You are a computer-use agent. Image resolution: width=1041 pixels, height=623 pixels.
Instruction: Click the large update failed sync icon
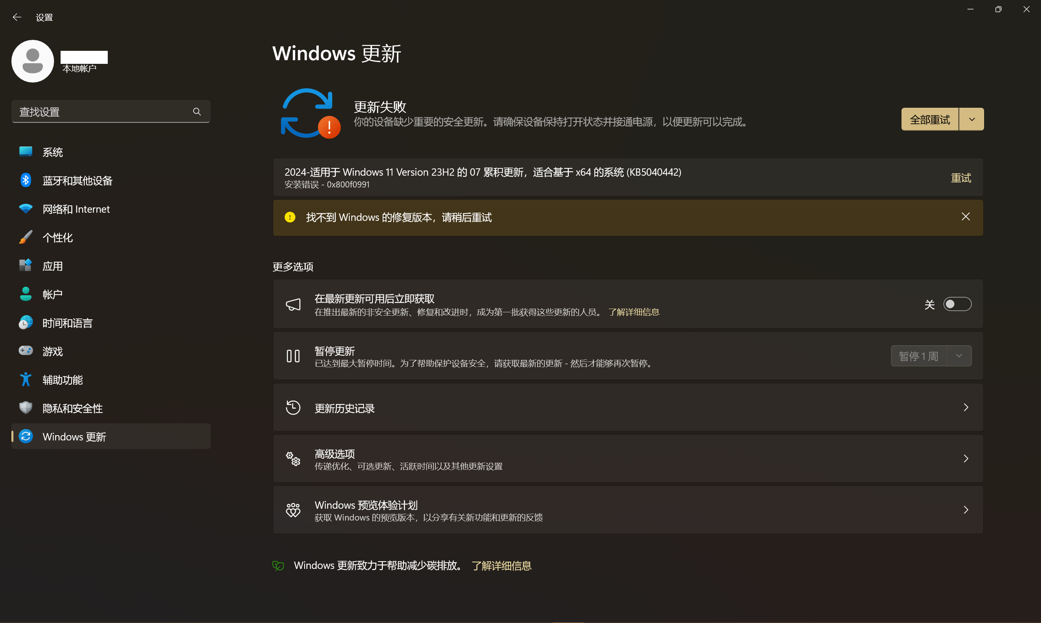click(311, 113)
